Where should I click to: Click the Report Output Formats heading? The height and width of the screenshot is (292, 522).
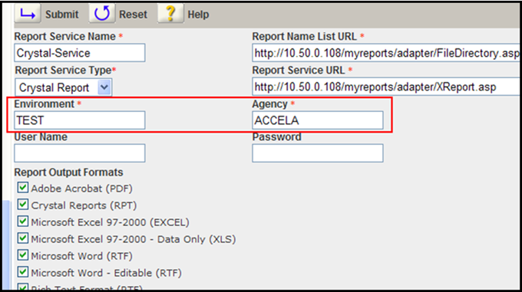[x=68, y=172]
